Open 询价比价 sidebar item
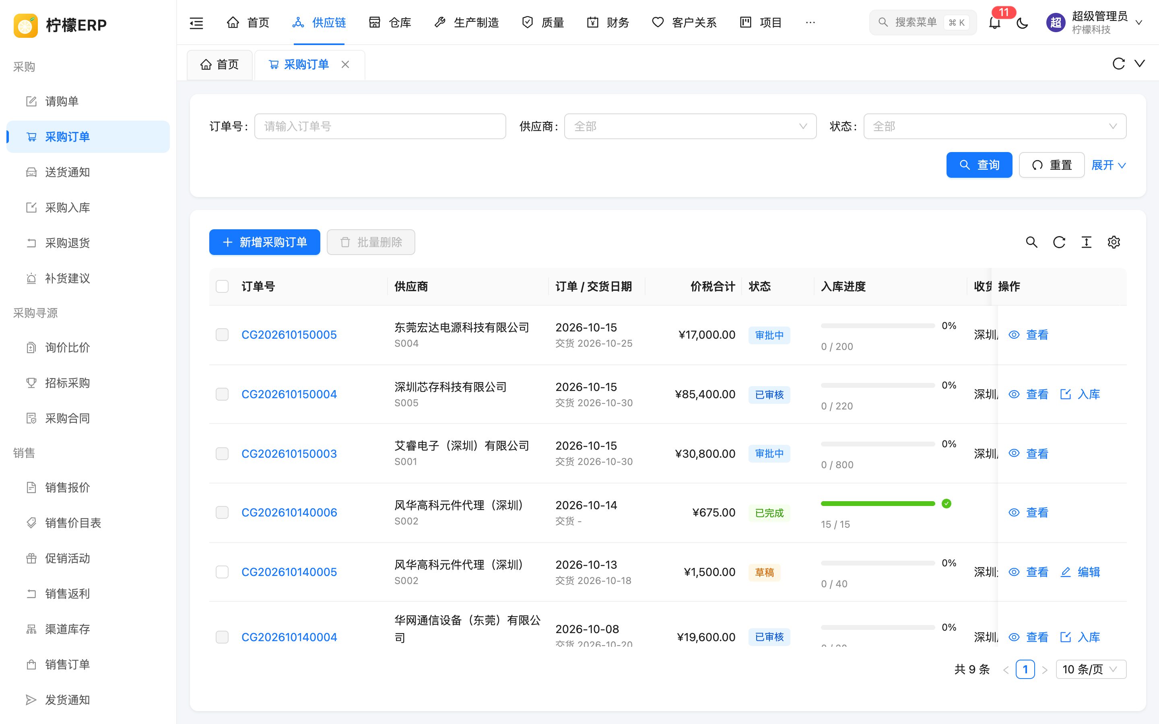Viewport: 1159px width, 724px height. click(x=88, y=348)
